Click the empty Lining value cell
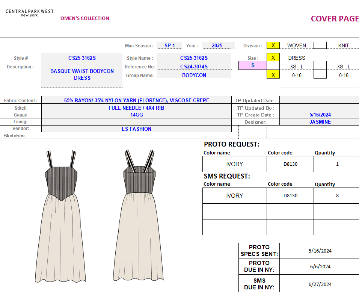 point(136,122)
